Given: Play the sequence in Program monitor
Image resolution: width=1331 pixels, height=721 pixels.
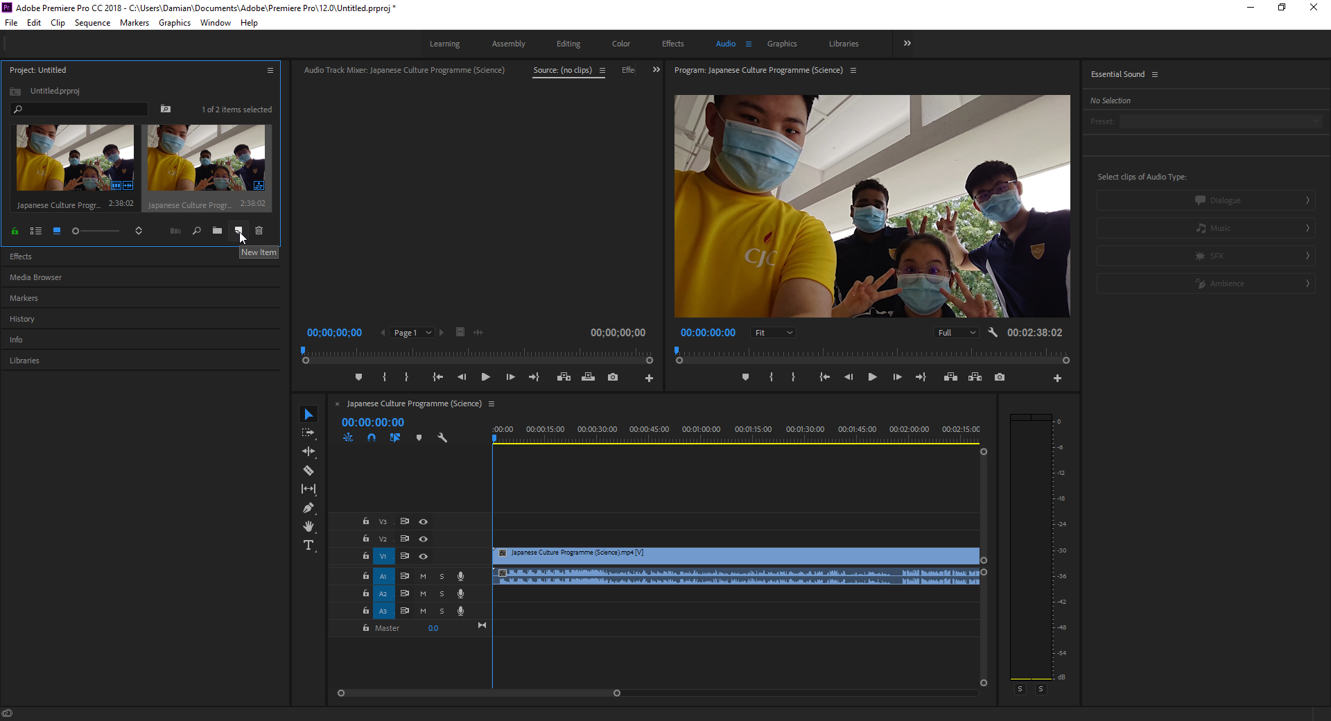Looking at the screenshot, I should pyautogui.click(x=872, y=377).
